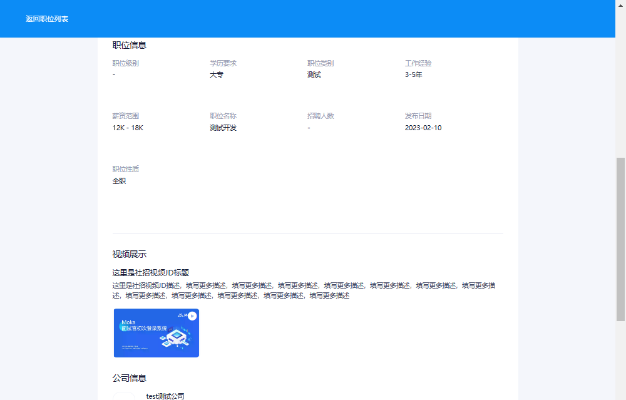
Task: Click the 这里是社招视频JD标题 title
Action: (x=150, y=273)
